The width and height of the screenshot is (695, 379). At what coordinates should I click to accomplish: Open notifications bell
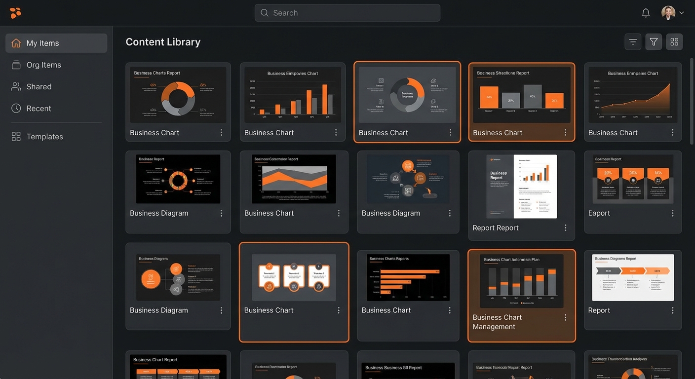click(x=646, y=13)
